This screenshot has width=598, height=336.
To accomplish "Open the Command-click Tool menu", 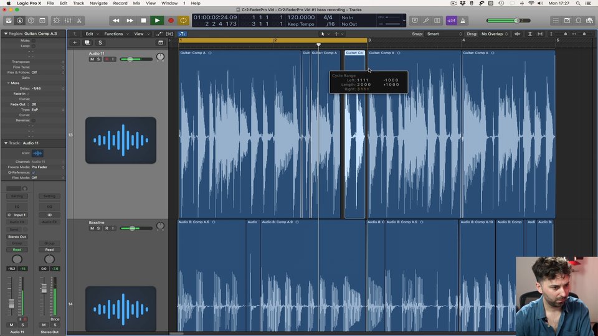I will click(x=339, y=34).
